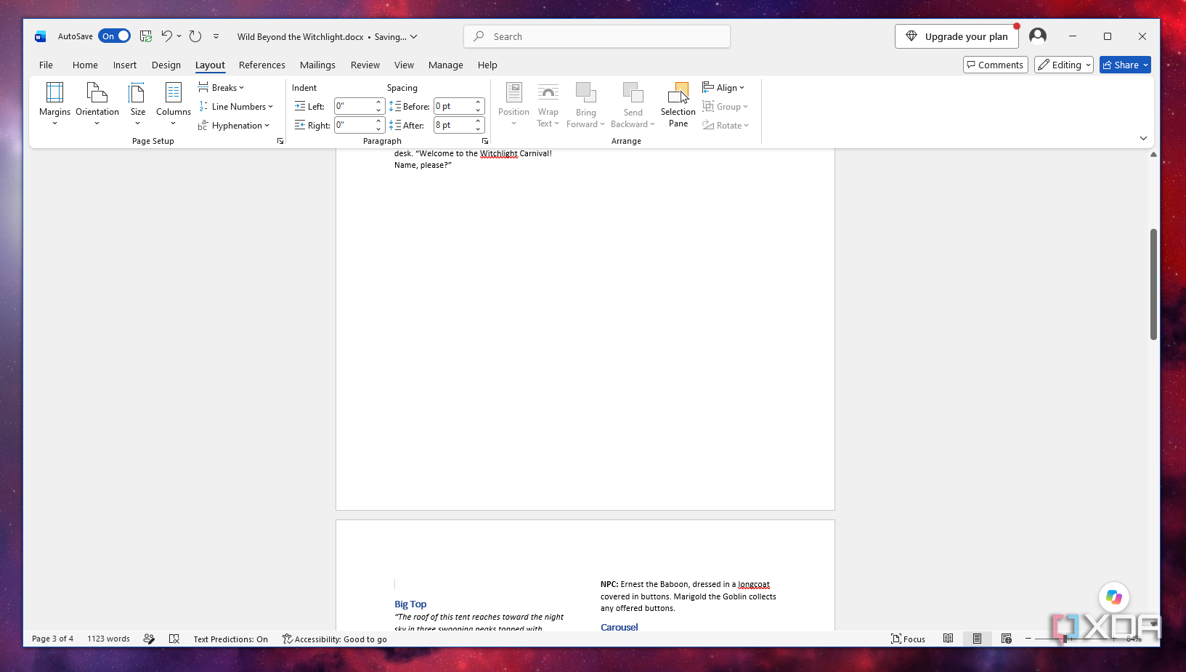Click the vertical scrollbar thumb
The height and width of the screenshot is (672, 1186).
(1153, 284)
